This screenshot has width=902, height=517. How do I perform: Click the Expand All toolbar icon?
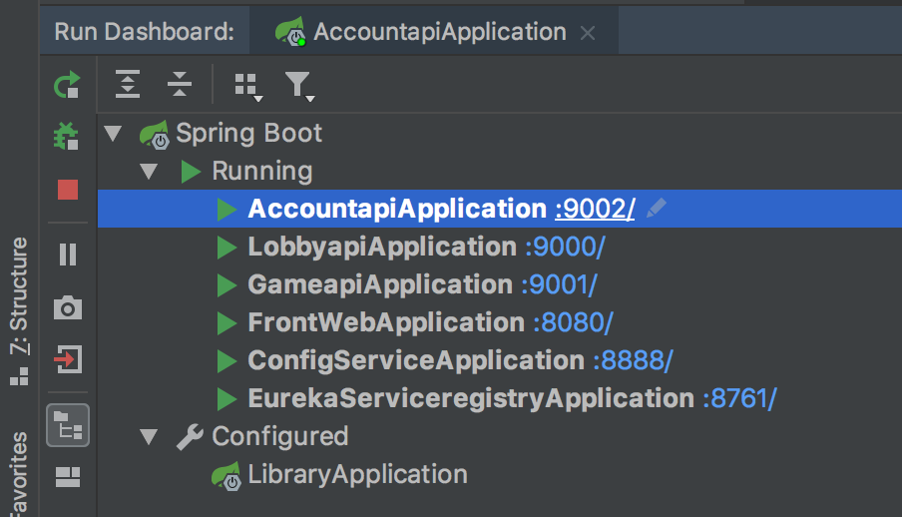[128, 85]
